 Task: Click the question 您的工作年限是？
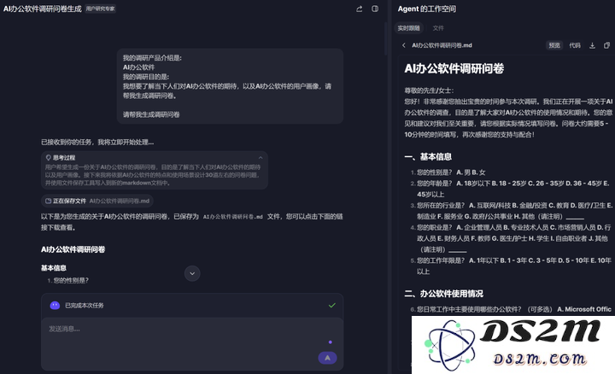coord(514,266)
